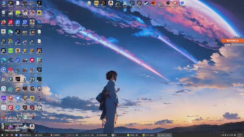Select the Wallpaper Engine shortcut
The image size is (244, 137).
point(18,61)
